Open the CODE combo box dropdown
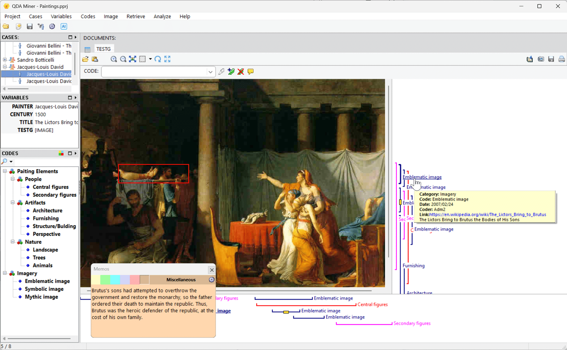567x350 pixels. 210,72
